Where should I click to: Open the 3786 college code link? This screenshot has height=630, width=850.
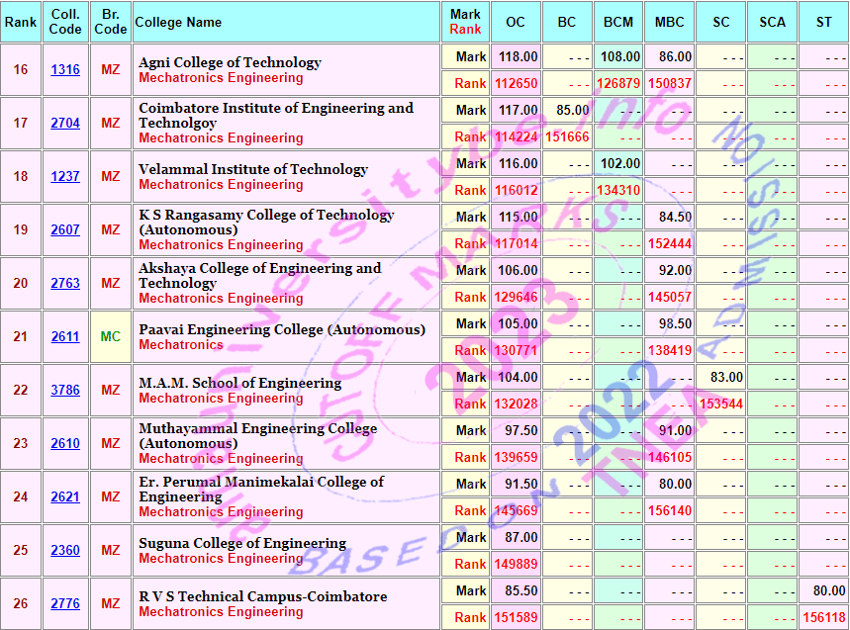65,391
